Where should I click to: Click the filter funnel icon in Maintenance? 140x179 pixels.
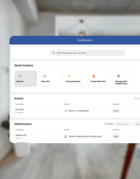[x=105, y=124]
